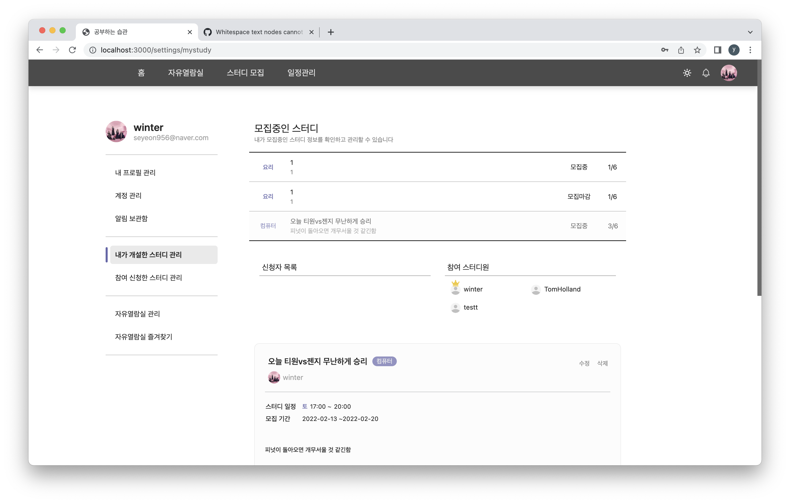This screenshot has height=503, width=790.
Task: Click the bookmark star in the address bar
Action: tap(697, 50)
